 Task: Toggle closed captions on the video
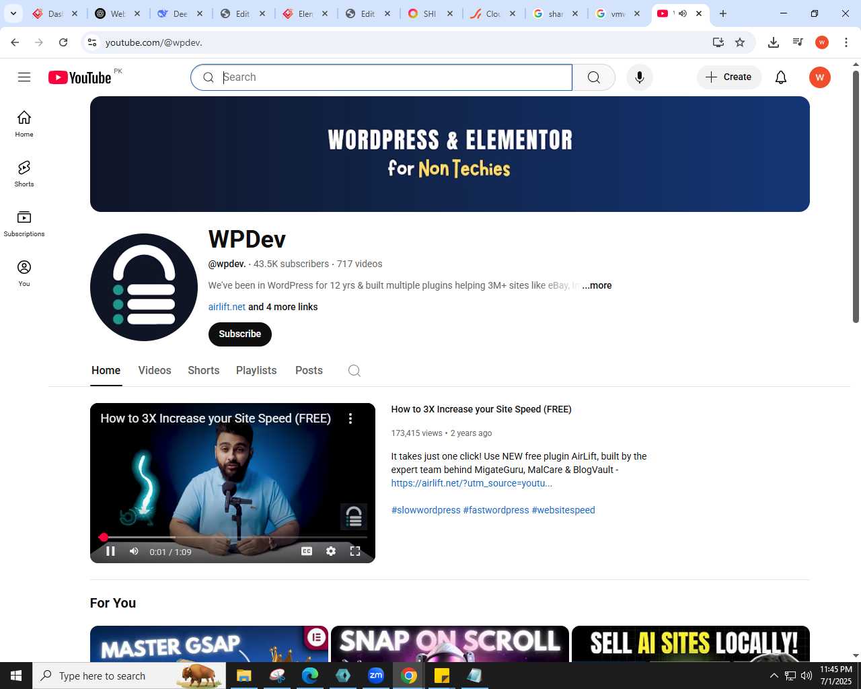(307, 551)
